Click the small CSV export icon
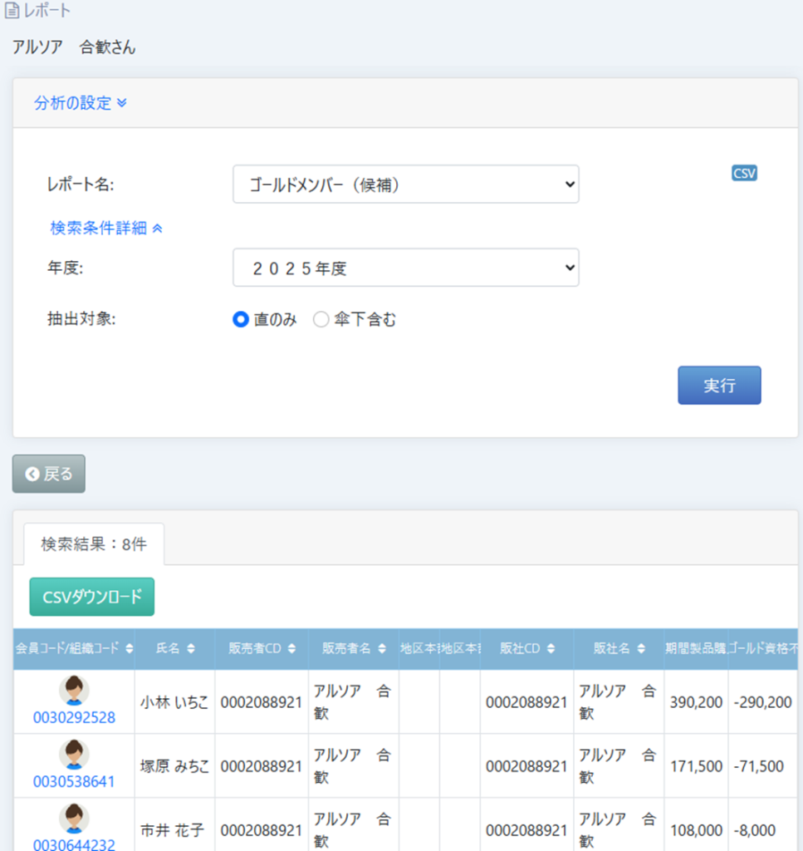Image resolution: width=803 pixels, height=851 pixels. 744,173
